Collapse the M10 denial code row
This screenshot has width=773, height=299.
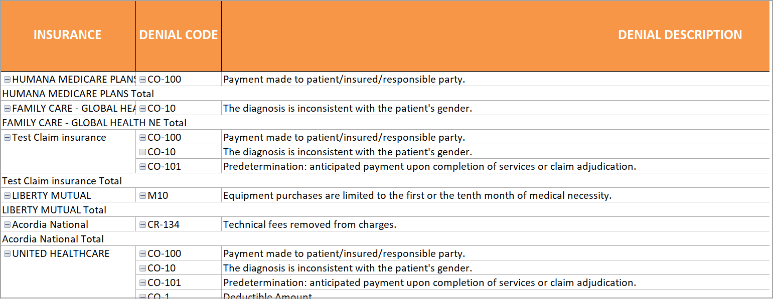[x=142, y=195]
